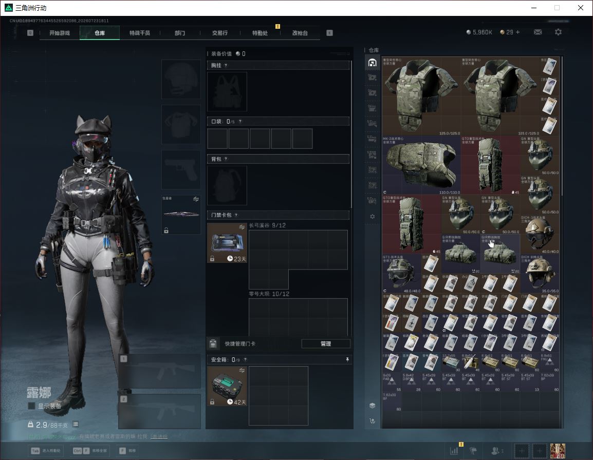The height and width of the screenshot is (460, 593).
Task: Click the Tab 进入特勤处 shortcut button
Action: 46,451
